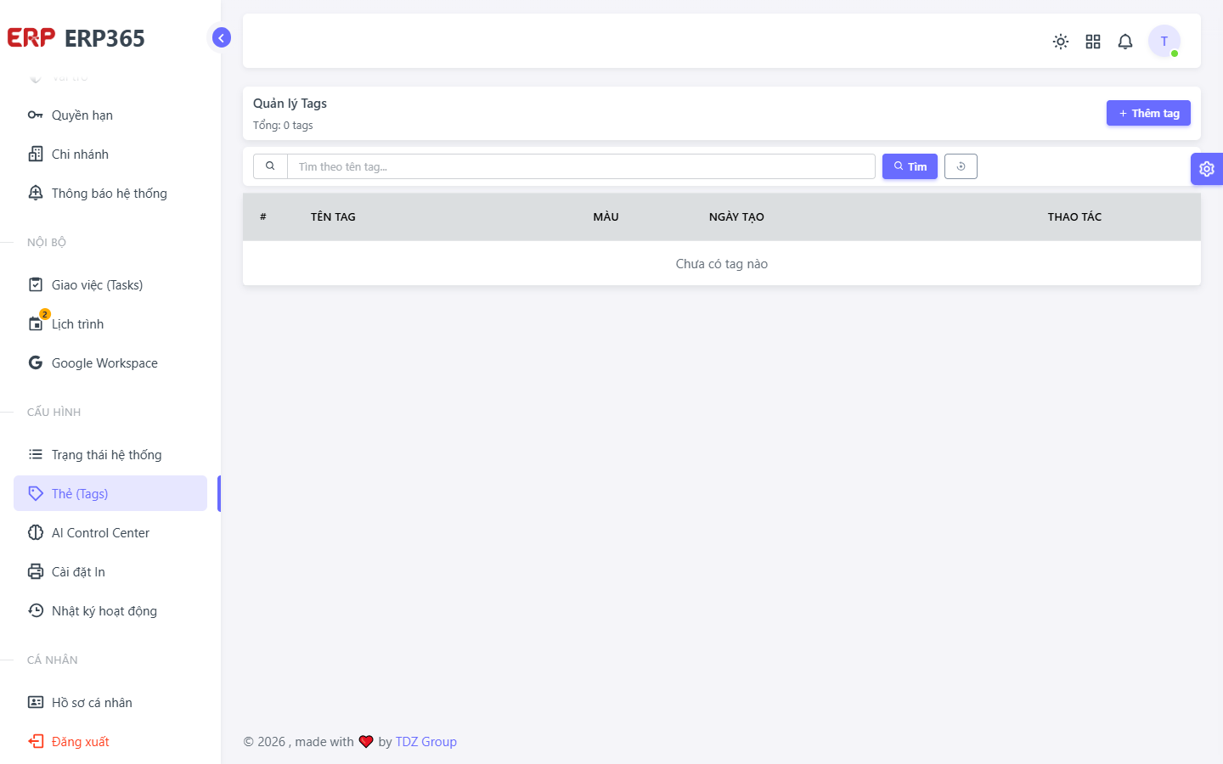The width and height of the screenshot is (1223, 764).
Task: Click the Nhật ký hoạt động history icon
Action: click(36, 611)
